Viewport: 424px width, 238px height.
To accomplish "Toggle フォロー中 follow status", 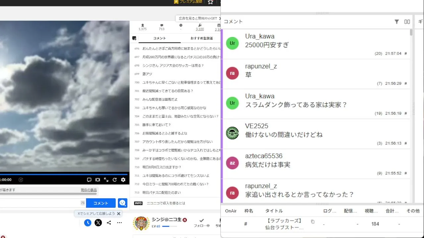I will click(x=201, y=223).
